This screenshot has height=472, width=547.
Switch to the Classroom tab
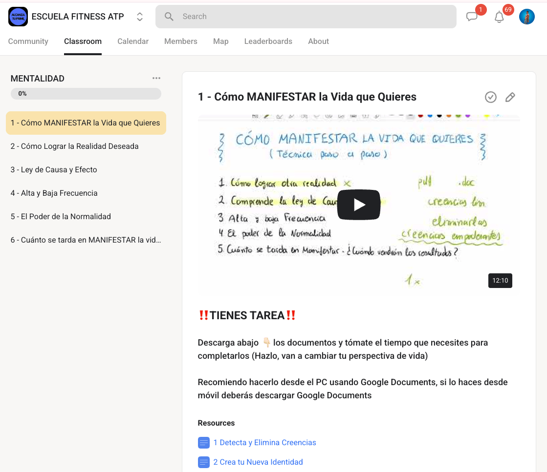83,41
